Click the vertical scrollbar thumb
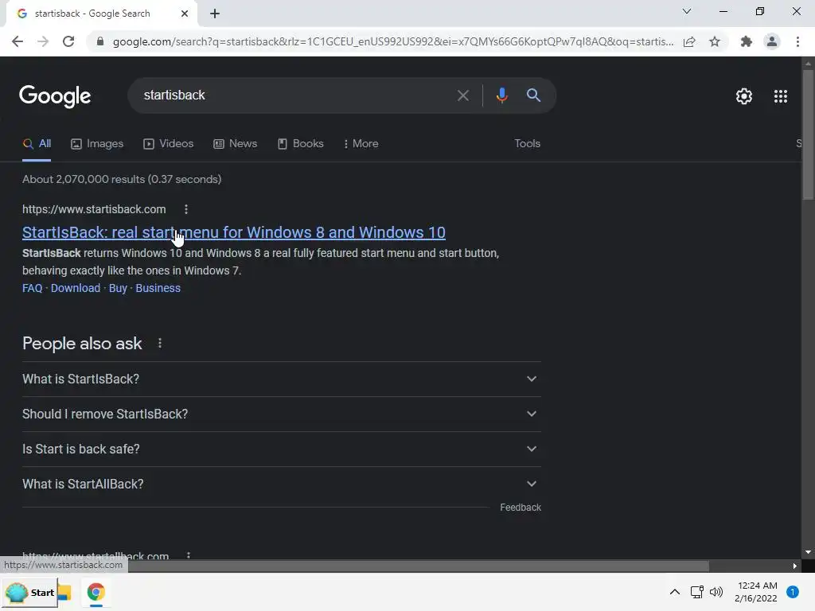Viewport: 815px width, 611px height. click(808, 134)
